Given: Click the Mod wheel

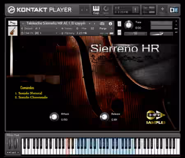Looking at the screenshot, I should (16, 143).
